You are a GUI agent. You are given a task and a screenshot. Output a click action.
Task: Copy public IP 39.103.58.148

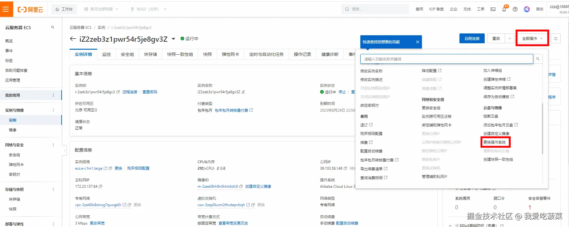click(x=346, y=168)
